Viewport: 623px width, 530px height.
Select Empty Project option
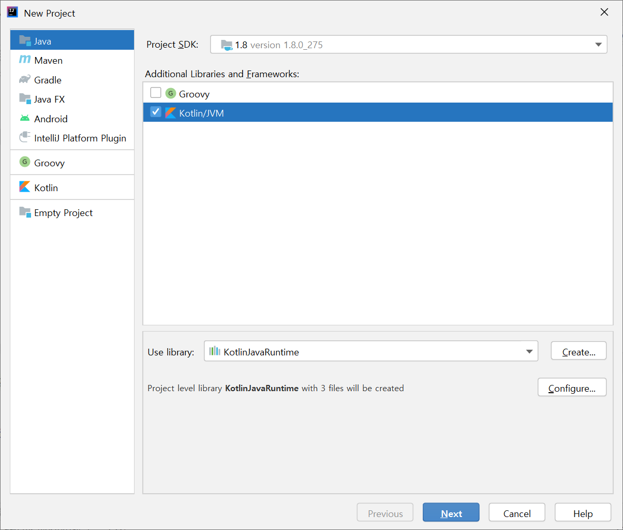coord(72,212)
